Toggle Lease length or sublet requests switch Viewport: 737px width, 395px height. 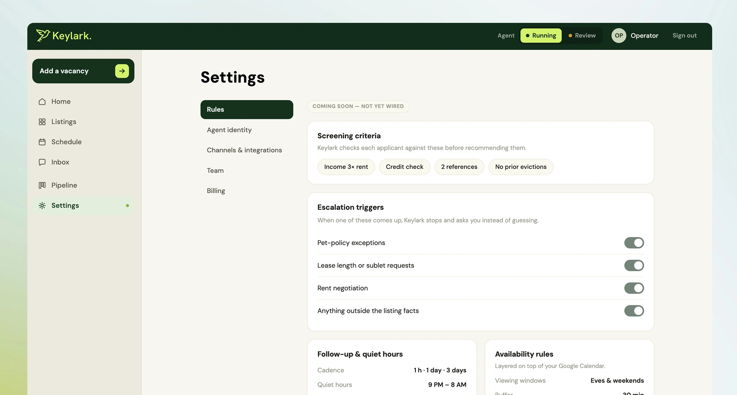(x=634, y=266)
